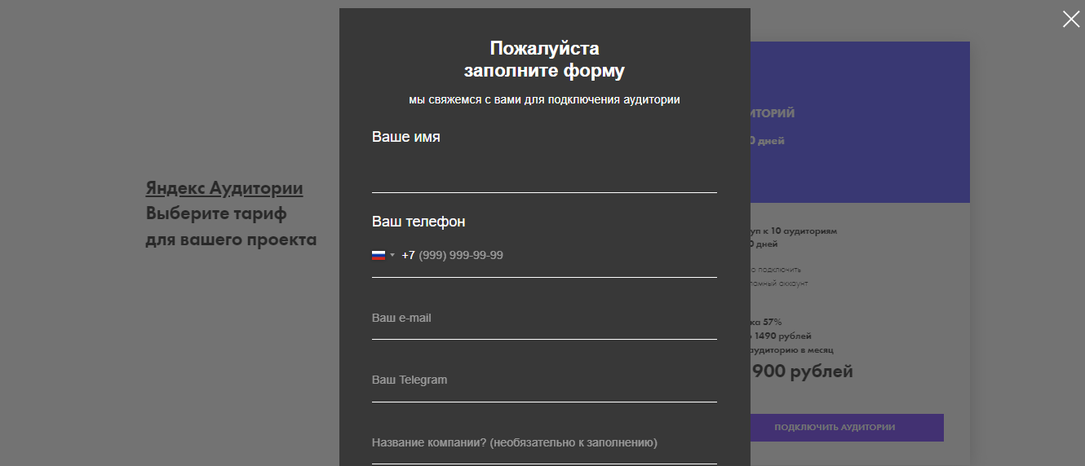Open the underlined "Яндекс Аудитории" link
The height and width of the screenshot is (466, 1085).
click(224, 188)
